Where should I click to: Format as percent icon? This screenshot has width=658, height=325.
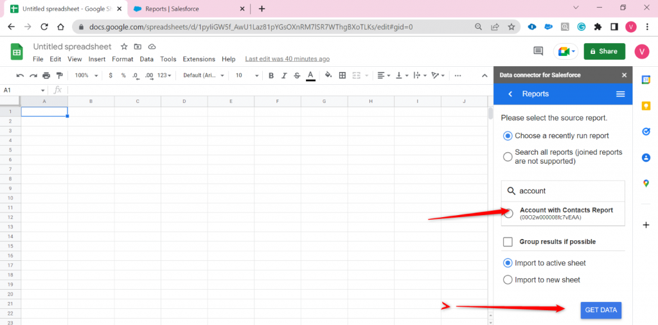click(123, 76)
